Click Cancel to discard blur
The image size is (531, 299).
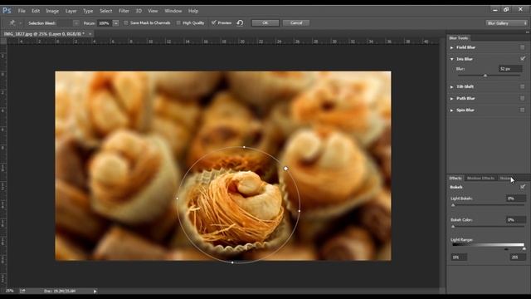coord(296,23)
